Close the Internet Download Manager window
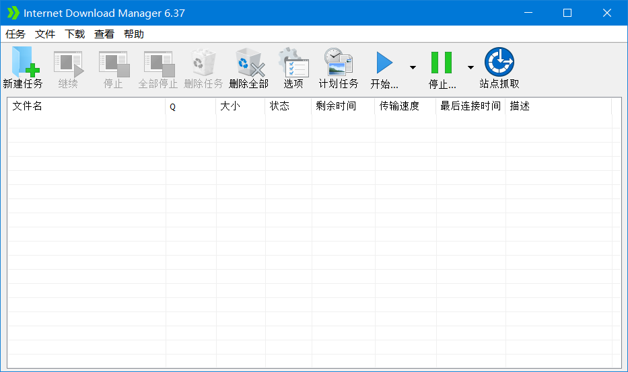628x372 pixels. pyautogui.click(x=606, y=13)
